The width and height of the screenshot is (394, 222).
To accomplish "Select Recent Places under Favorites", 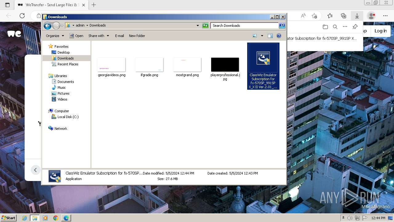I will (x=68, y=64).
